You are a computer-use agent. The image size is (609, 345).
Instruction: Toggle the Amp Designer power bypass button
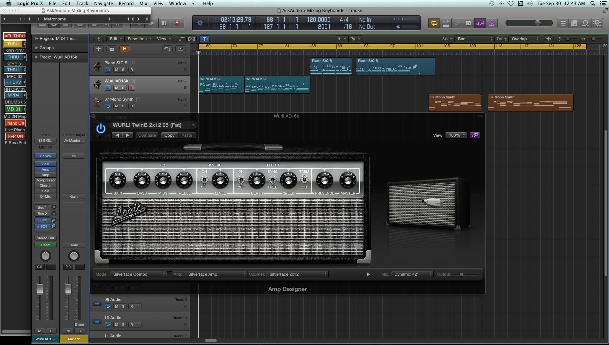tap(101, 128)
